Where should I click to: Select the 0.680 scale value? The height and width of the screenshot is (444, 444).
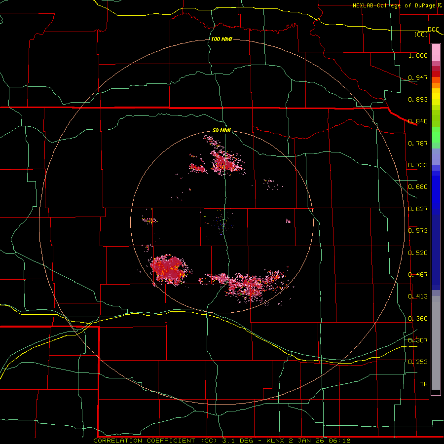point(418,187)
